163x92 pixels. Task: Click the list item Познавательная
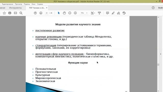coord(46,69)
